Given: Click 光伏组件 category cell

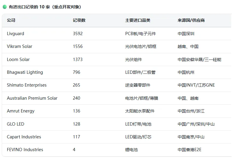Looking at the screenshot, I should 133,60.
